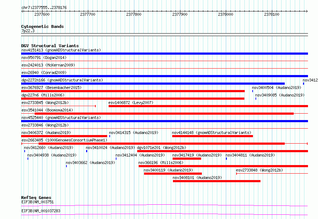Click the 2377800 ruler position
Screen dimensions: 318x219
(134, 14)
